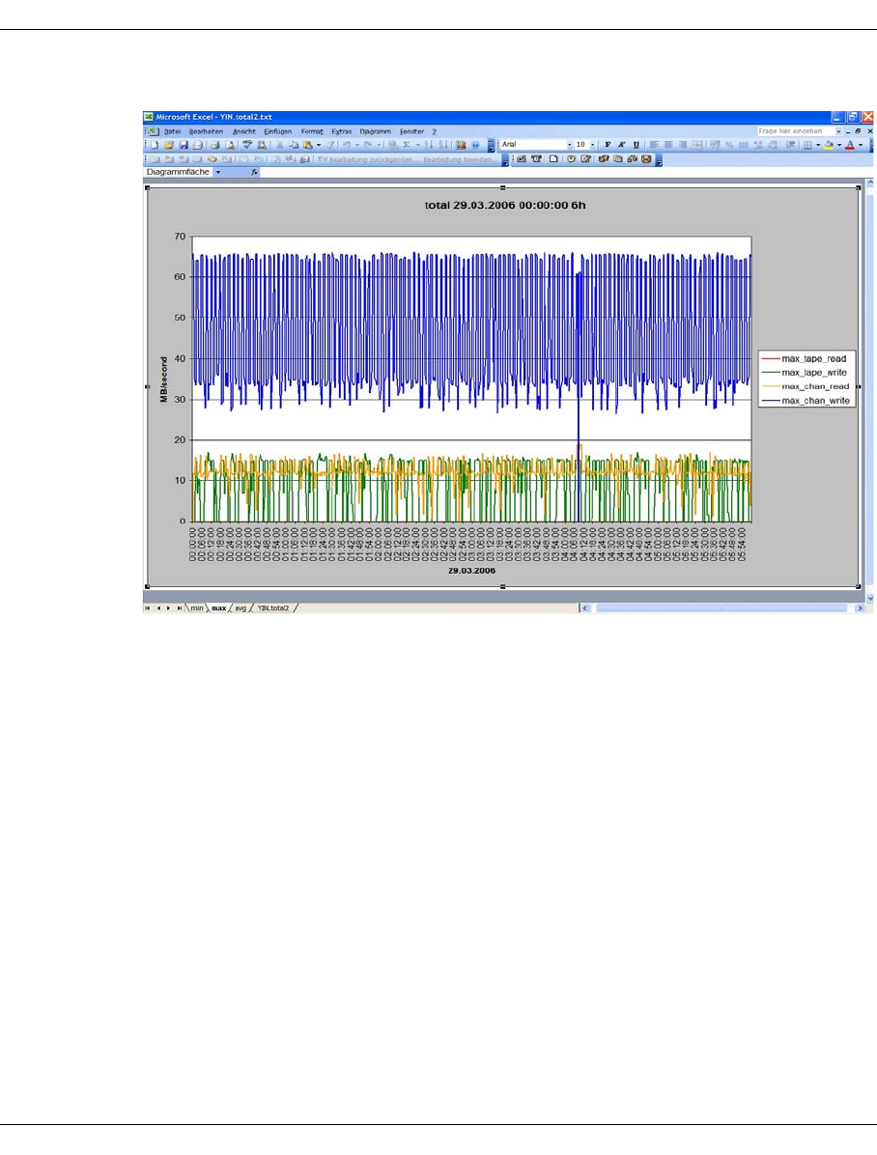This screenshot has width=877, height=1155.
Task: Open the fill color dropdown arrow
Action: (x=839, y=145)
